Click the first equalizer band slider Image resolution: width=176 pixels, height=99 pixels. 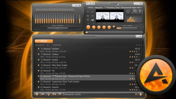coord(36,19)
